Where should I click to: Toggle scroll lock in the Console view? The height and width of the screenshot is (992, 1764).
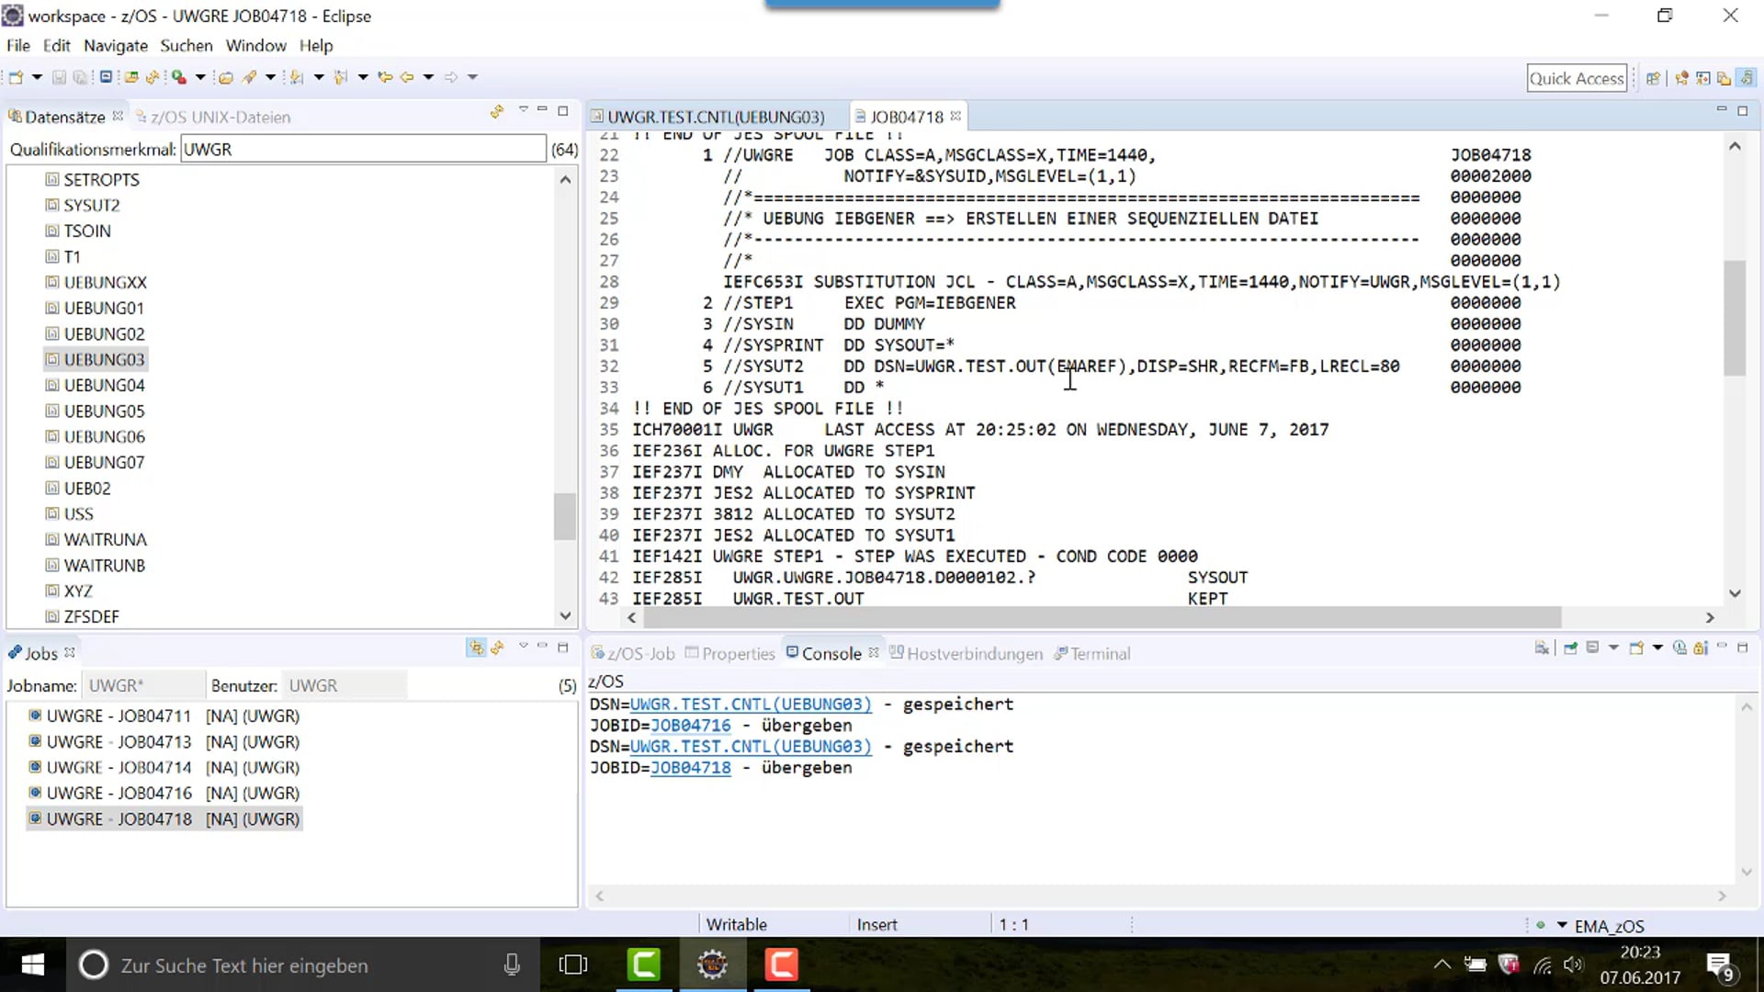[x=1700, y=650]
